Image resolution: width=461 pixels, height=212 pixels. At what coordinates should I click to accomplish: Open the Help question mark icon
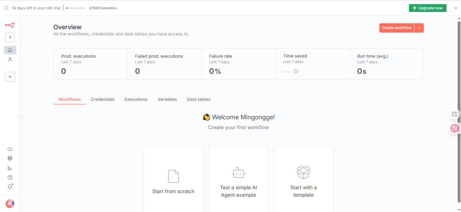(10, 177)
